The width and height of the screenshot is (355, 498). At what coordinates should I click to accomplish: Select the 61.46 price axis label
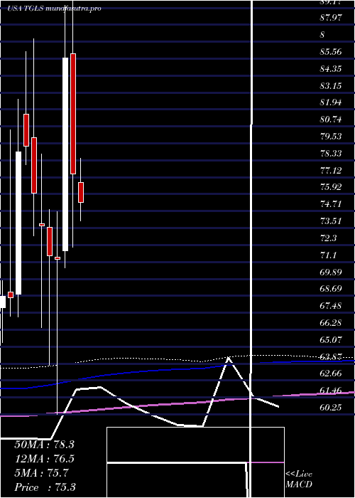tap(331, 391)
